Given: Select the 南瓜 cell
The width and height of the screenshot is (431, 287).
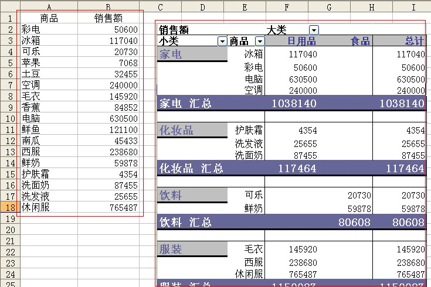Looking at the screenshot, I should (x=49, y=141).
